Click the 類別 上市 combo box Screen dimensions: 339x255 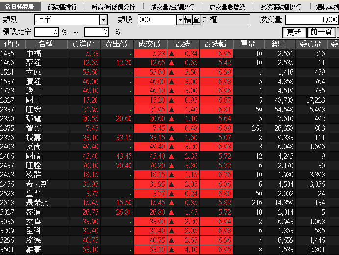[x=71, y=20]
